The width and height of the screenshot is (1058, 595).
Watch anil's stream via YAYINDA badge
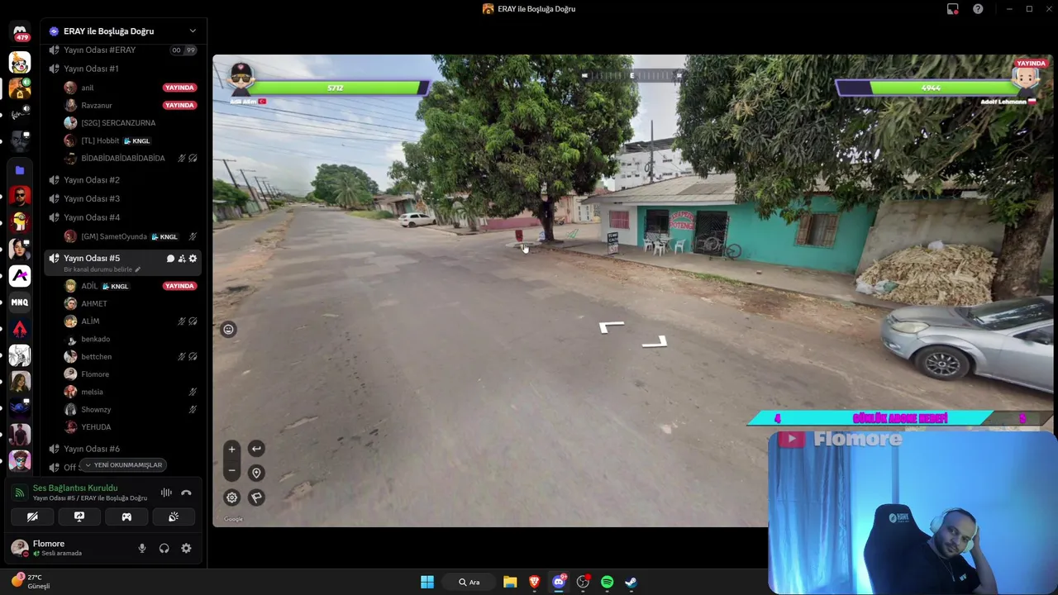[x=179, y=88]
